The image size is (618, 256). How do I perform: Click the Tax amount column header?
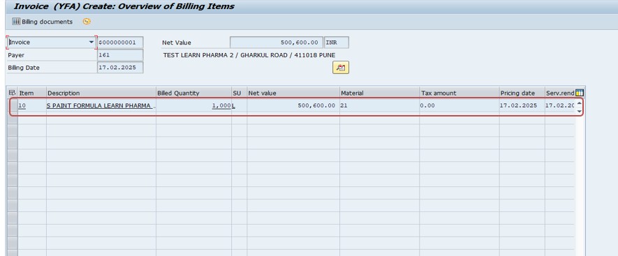459,93
